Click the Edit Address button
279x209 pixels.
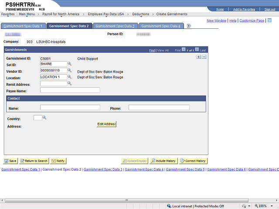pyautogui.click(x=106, y=124)
